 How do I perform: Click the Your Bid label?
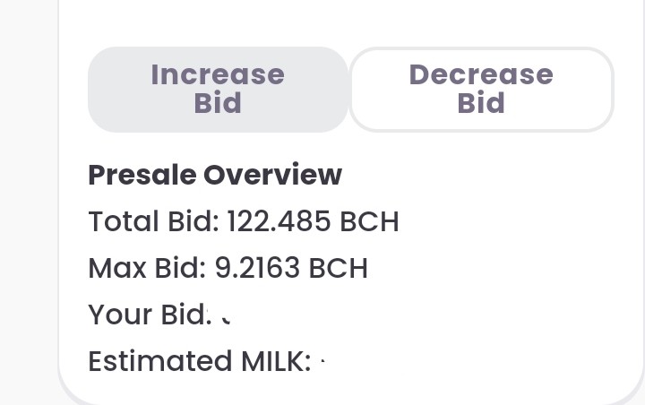click(150, 315)
